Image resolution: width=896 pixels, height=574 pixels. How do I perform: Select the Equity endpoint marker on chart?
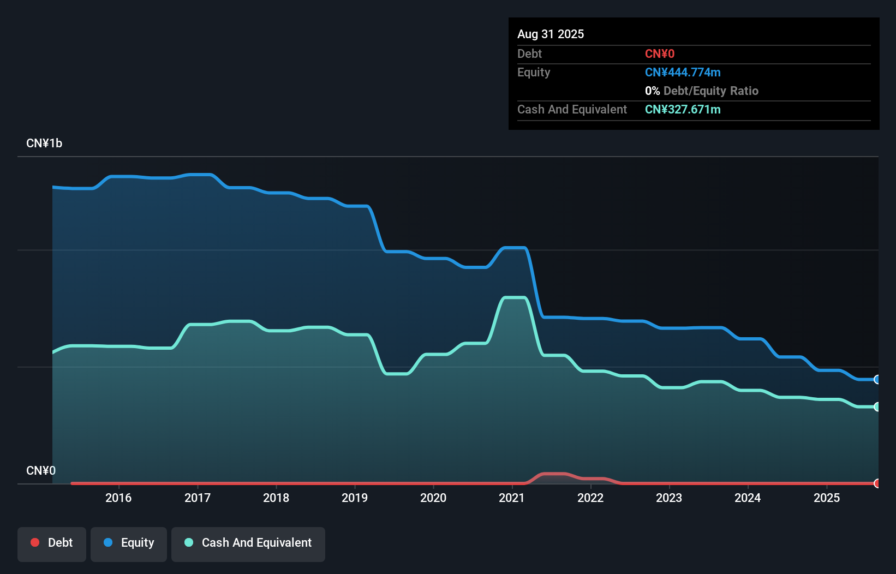[x=877, y=379]
